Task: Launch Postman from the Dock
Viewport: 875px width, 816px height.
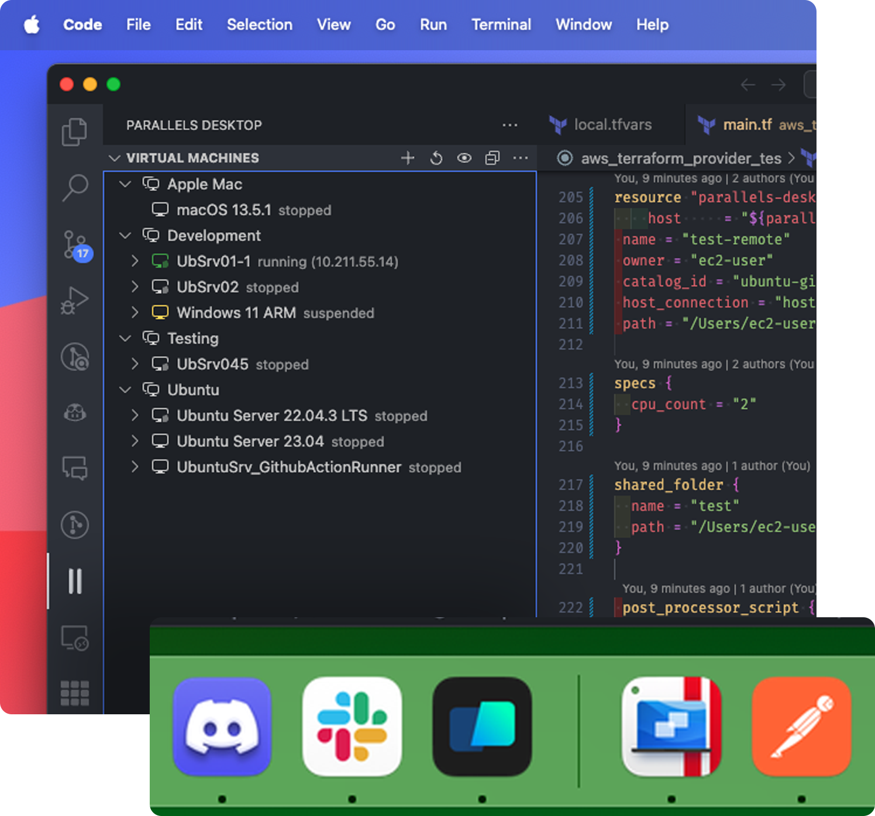Action: pyautogui.click(x=801, y=727)
